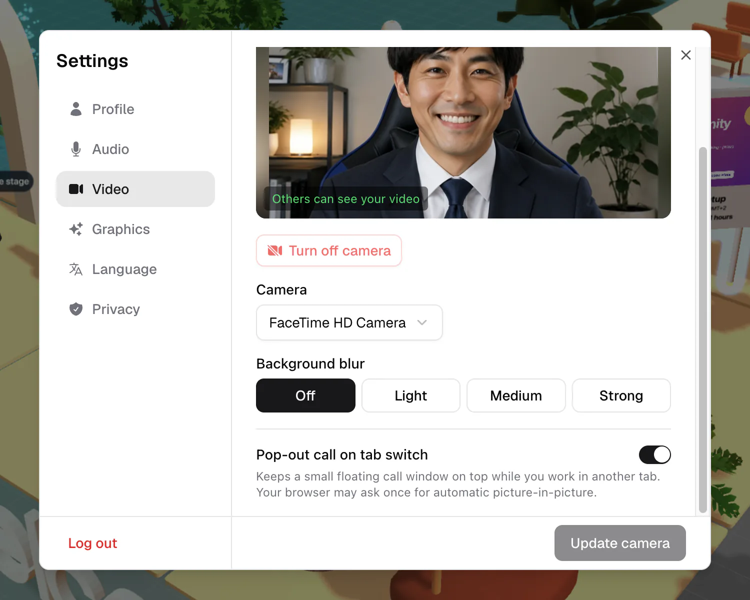This screenshot has height=600, width=750.
Task: Click the Privacy shield icon
Action: click(76, 309)
